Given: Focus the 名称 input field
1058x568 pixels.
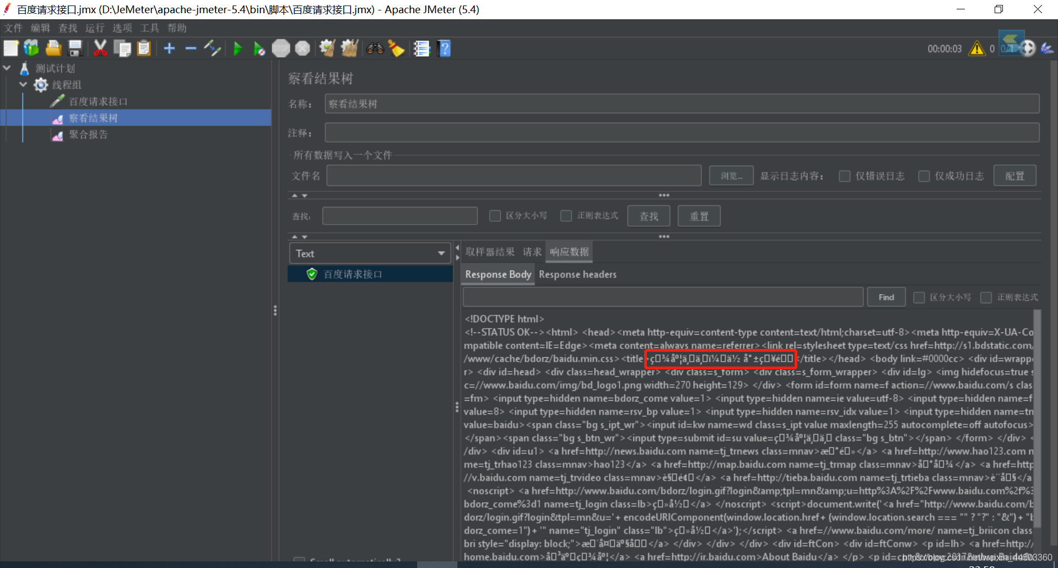Looking at the screenshot, I should [x=682, y=104].
